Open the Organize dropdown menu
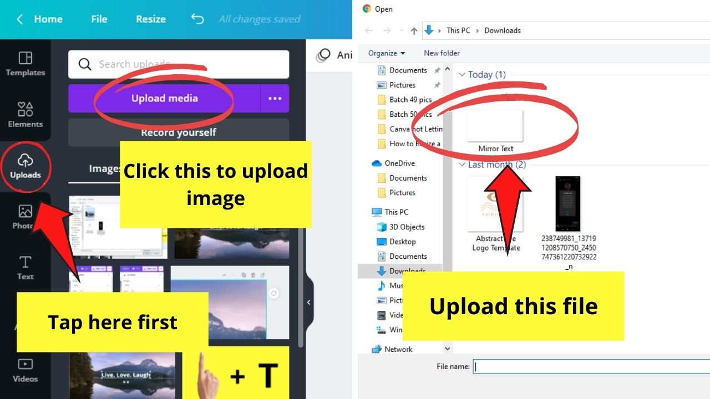 (x=387, y=53)
